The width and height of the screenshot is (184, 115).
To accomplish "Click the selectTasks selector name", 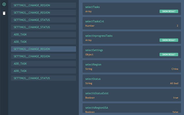I will (93, 7).
